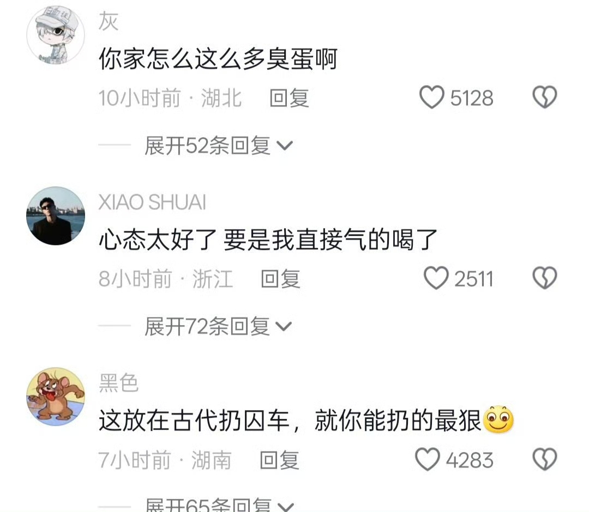Open username 灰 profile link
This screenshot has width=589, height=512.
[x=109, y=21]
